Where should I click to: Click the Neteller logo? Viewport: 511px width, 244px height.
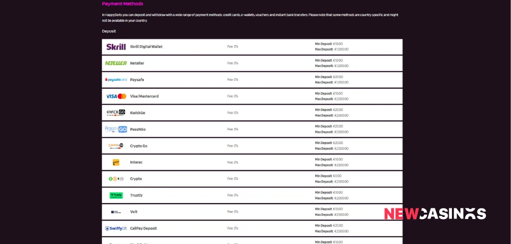pos(116,63)
